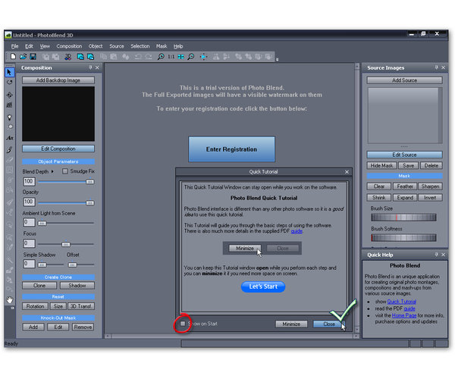Select the paint brush tool icon

click(9, 149)
